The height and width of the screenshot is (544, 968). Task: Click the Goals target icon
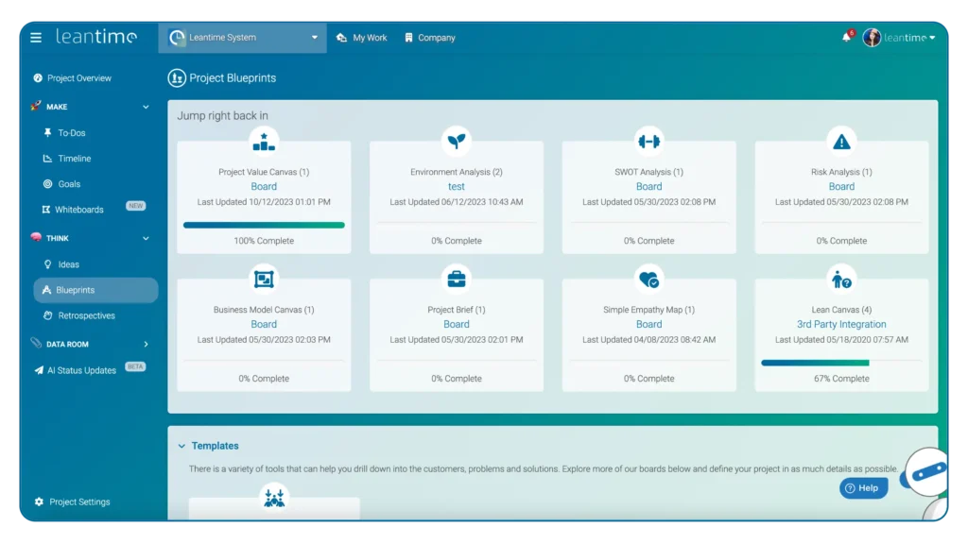(47, 184)
